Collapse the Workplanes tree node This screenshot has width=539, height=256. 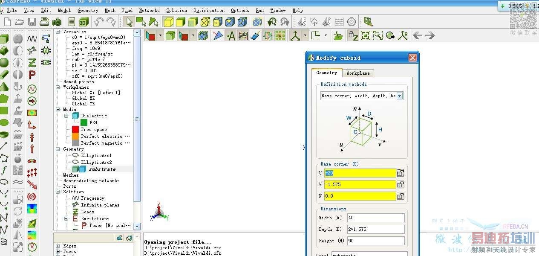pos(58,87)
